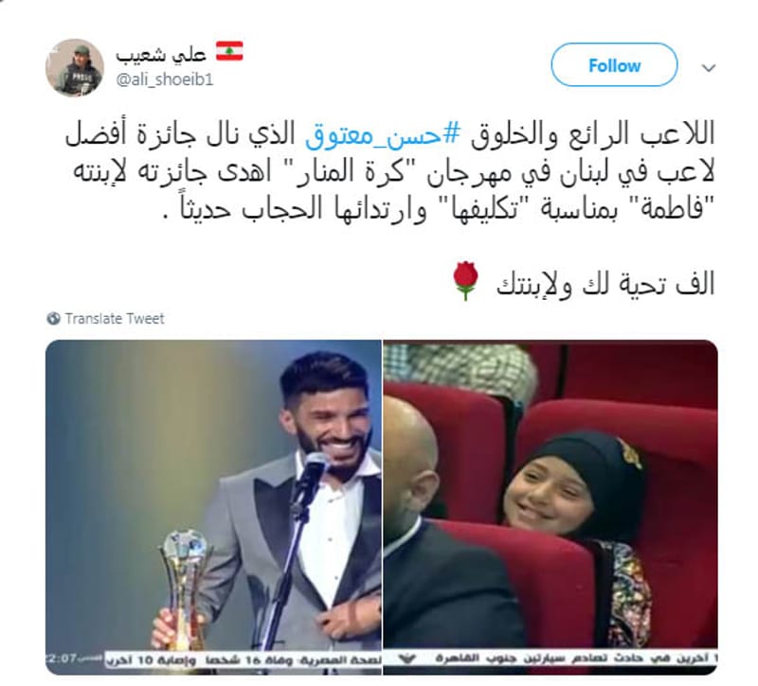The image size is (758, 686).
Task: Click the globe icon beside Translate Tweet
Action: pyautogui.click(x=53, y=319)
